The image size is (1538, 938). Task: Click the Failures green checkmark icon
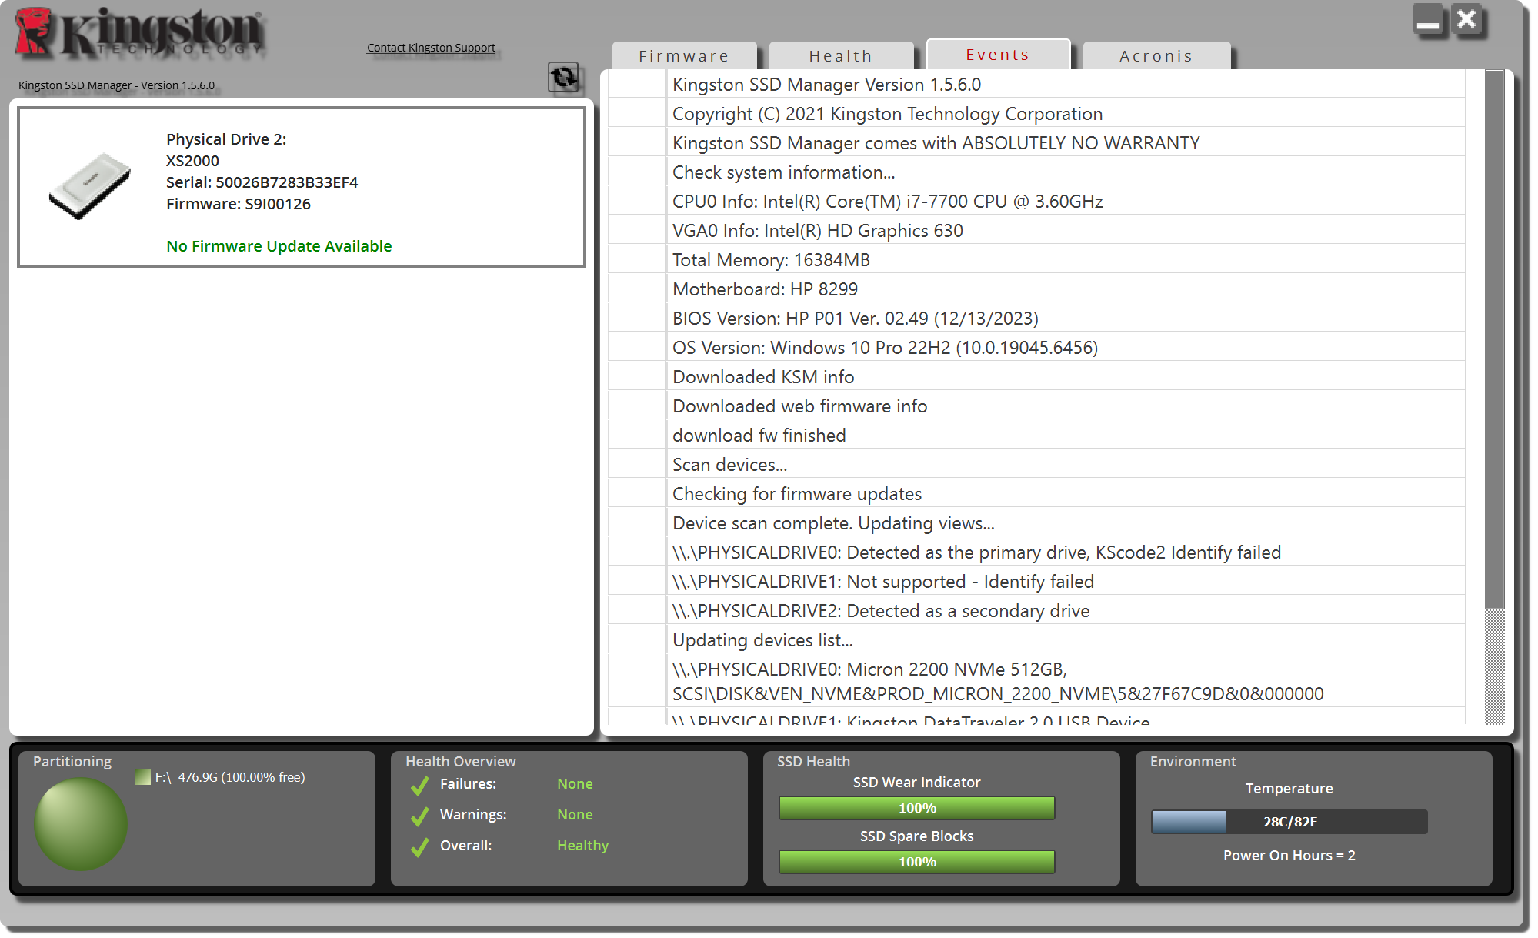pos(420,785)
